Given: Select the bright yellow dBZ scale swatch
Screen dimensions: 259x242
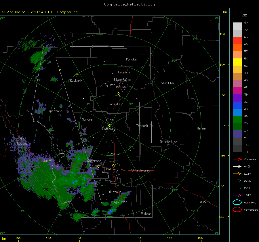Looking at the screenshot, I should (x=237, y=62).
